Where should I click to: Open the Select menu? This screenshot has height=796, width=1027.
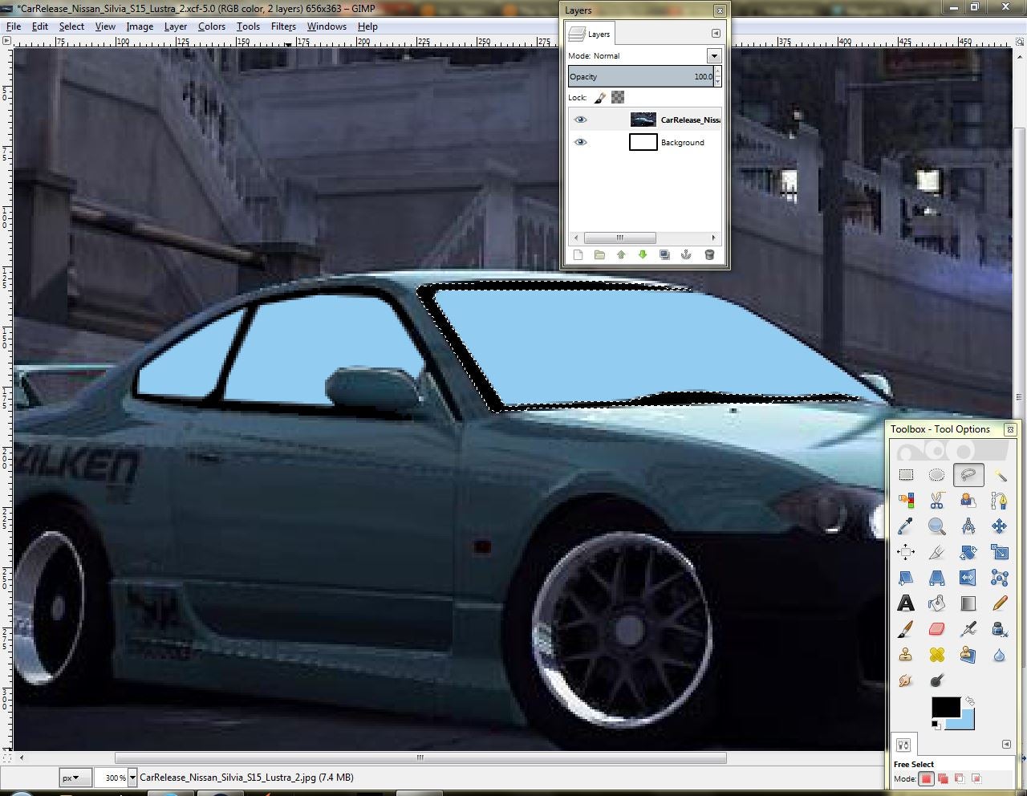[71, 26]
